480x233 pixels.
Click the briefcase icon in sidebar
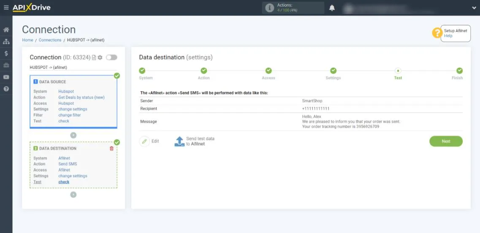[x=6, y=65]
